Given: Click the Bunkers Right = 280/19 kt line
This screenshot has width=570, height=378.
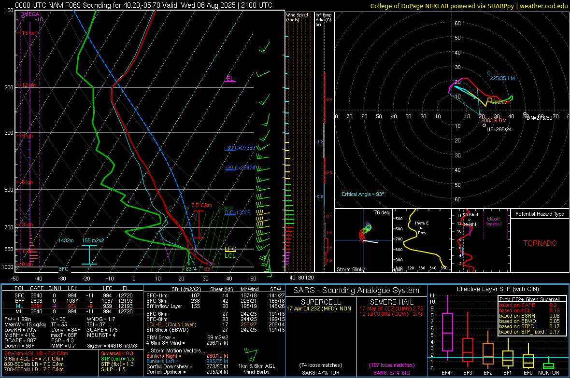Looking at the screenshot, I should [x=187, y=356].
